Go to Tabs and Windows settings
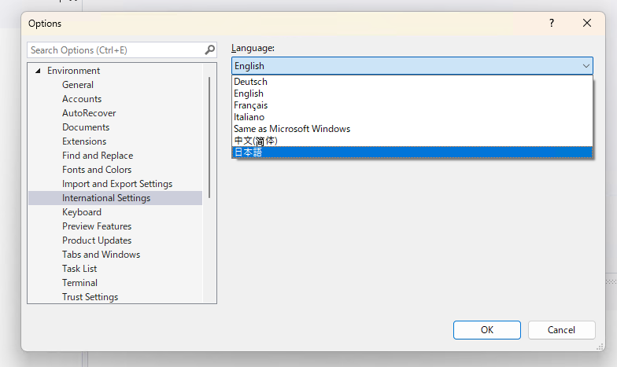Screen dimensions: 617x367 [x=101, y=255]
